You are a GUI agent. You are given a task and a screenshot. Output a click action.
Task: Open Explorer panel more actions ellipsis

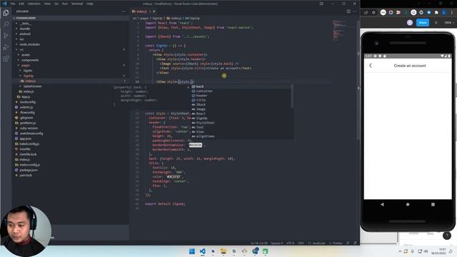point(124,11)
